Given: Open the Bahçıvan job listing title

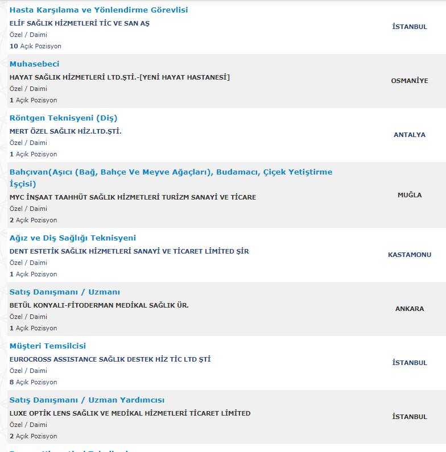Looking at the screenshot, I should (171, 172).
